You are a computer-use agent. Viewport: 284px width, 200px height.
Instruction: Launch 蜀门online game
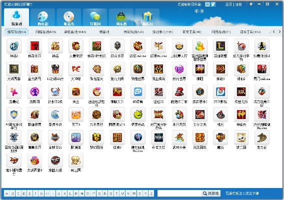(261, 69)
